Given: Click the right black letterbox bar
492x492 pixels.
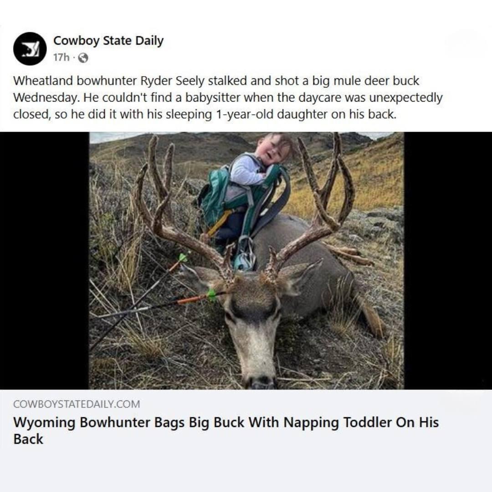Looking at the screenshot, I should [448, 261].
